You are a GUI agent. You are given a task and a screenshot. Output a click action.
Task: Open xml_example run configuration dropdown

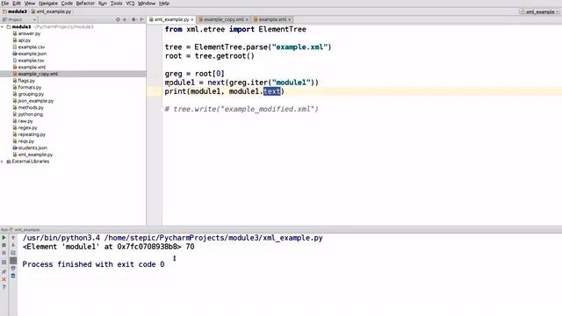pos(539,11)
